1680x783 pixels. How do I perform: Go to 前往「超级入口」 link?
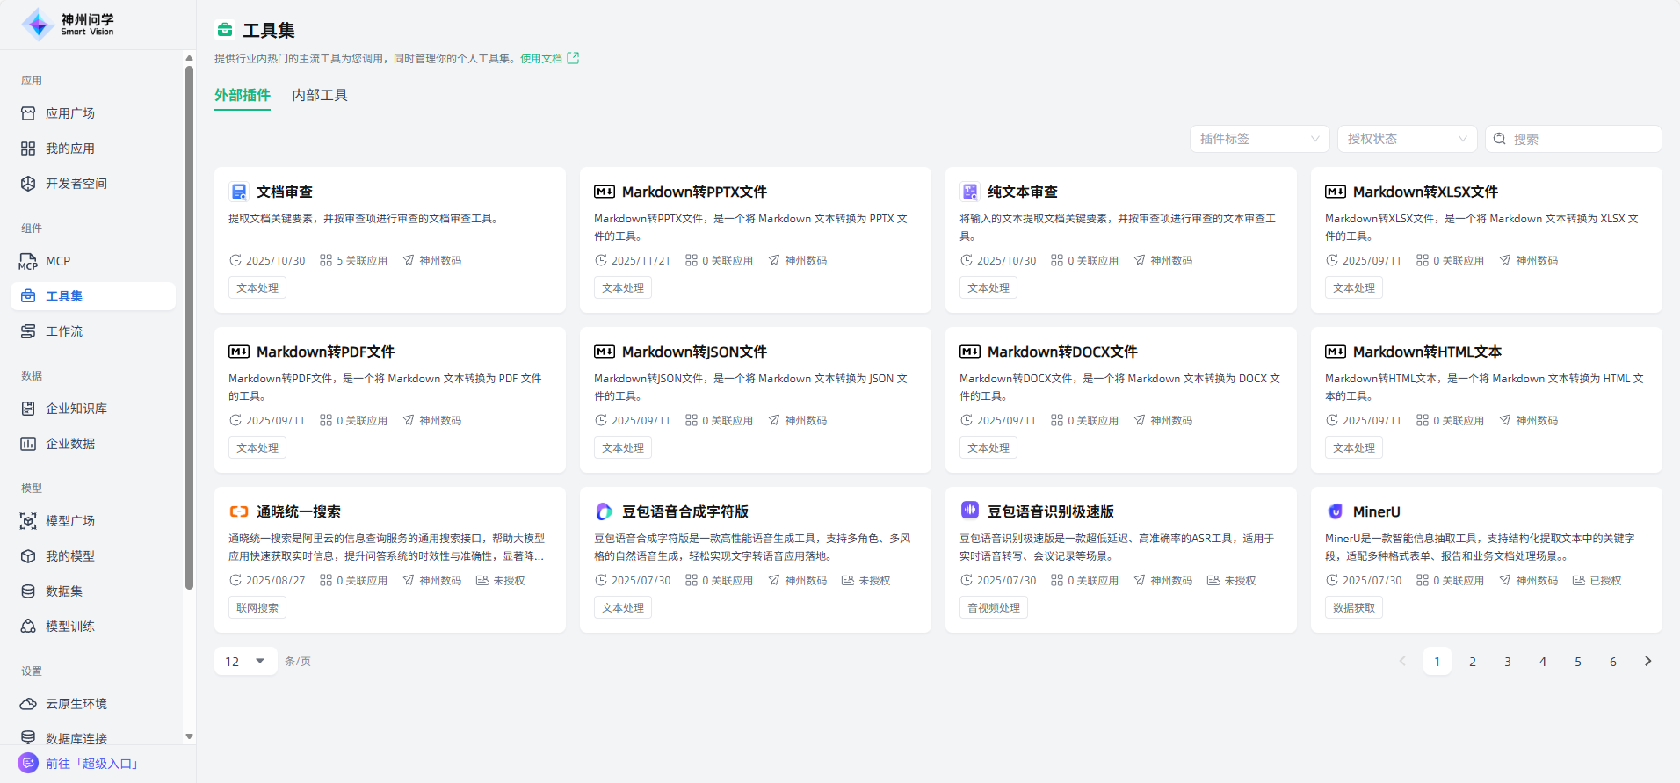(92, 764)
